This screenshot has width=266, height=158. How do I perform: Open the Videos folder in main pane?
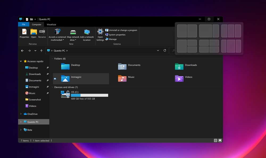coord(179,78)
